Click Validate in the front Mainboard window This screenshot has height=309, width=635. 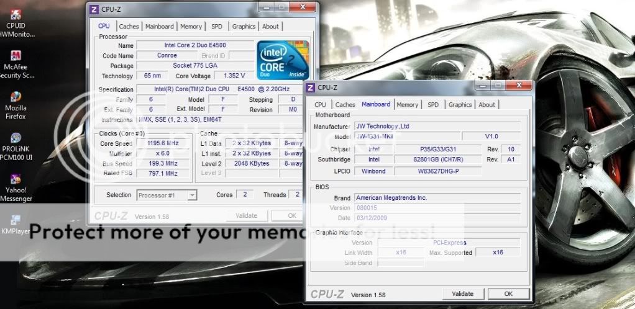click(463, 294)
